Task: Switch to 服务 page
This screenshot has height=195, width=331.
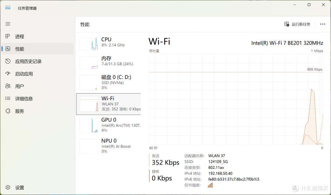Action: coord(38,111)
